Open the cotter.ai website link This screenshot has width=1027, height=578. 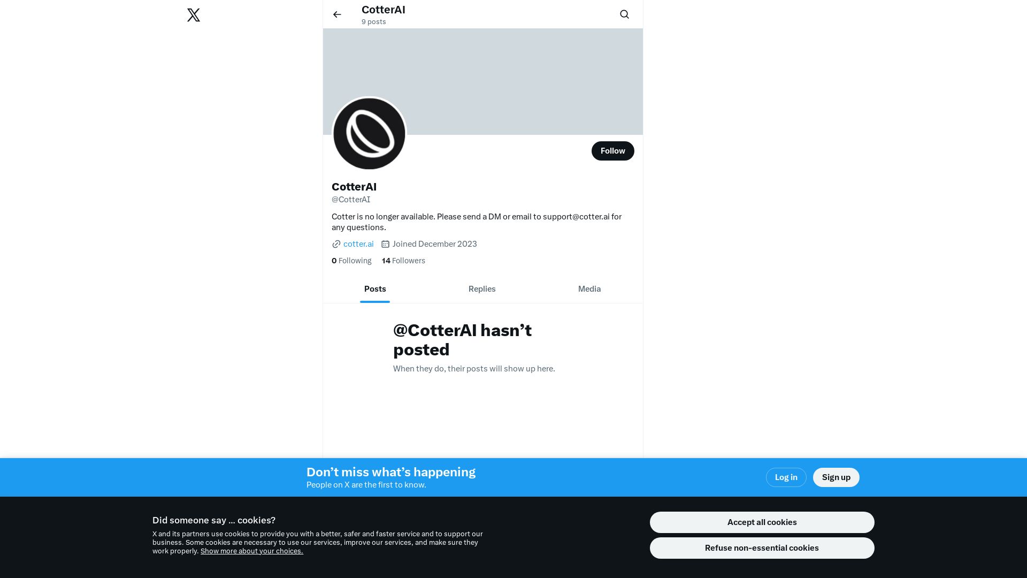click(358, 244)
